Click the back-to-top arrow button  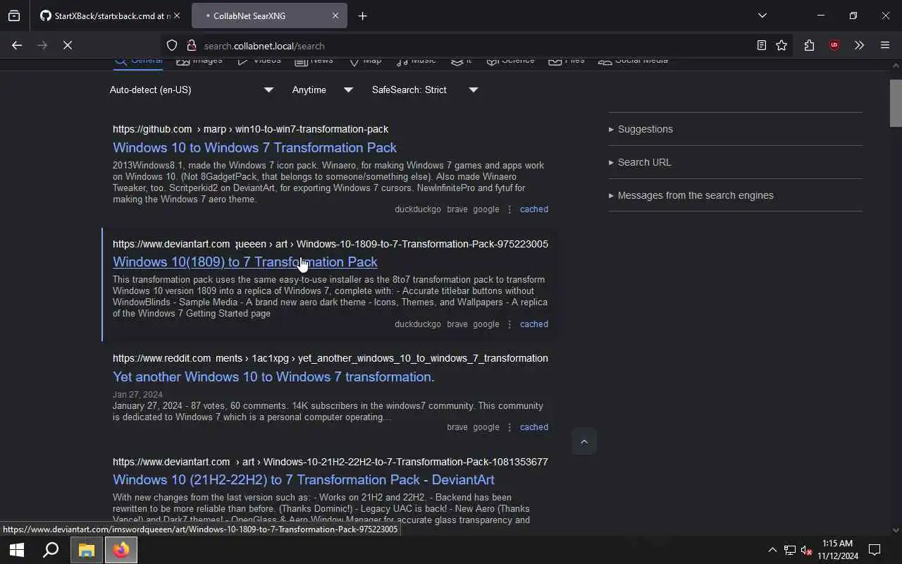583,441
